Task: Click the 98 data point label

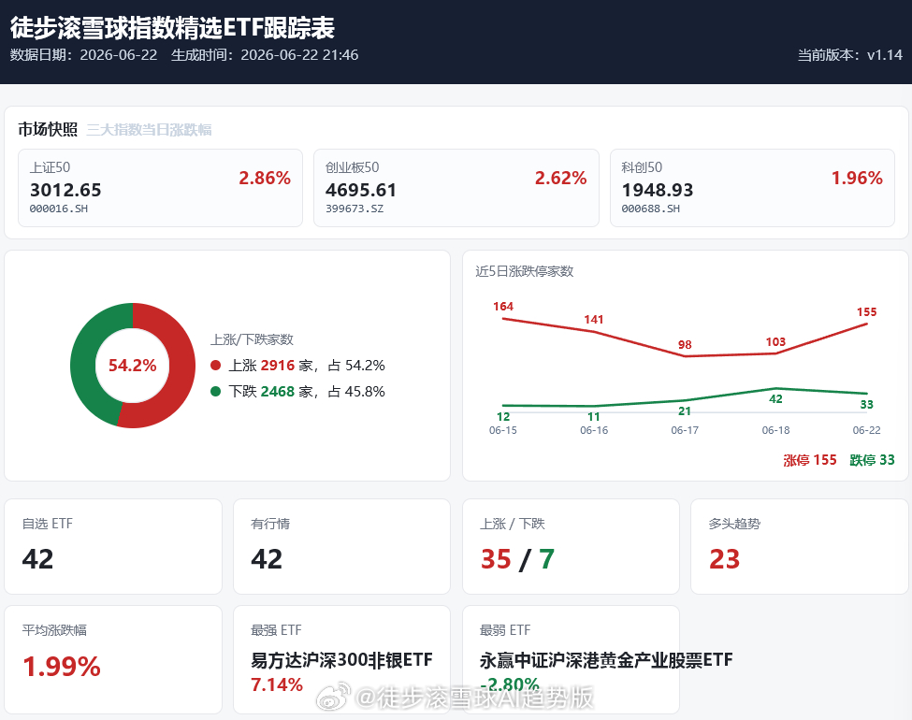Action: point(685,345)
